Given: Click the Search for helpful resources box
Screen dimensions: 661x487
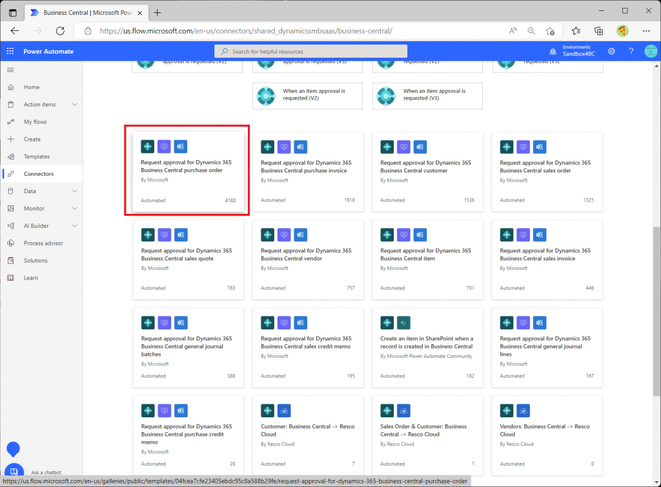Looking at the screenshot, I should point(310,52).
